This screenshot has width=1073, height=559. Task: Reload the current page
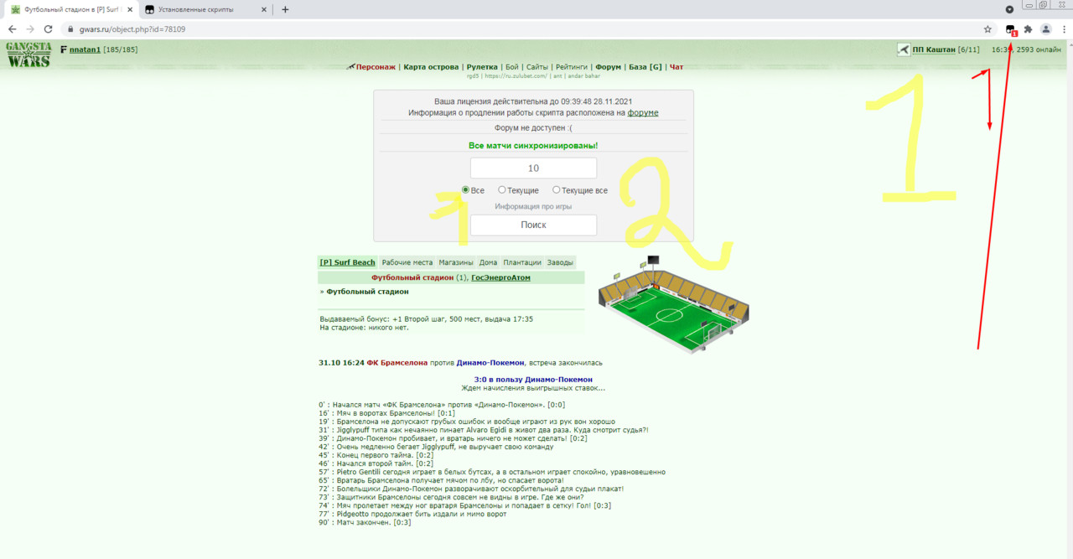tap(49, 28)
